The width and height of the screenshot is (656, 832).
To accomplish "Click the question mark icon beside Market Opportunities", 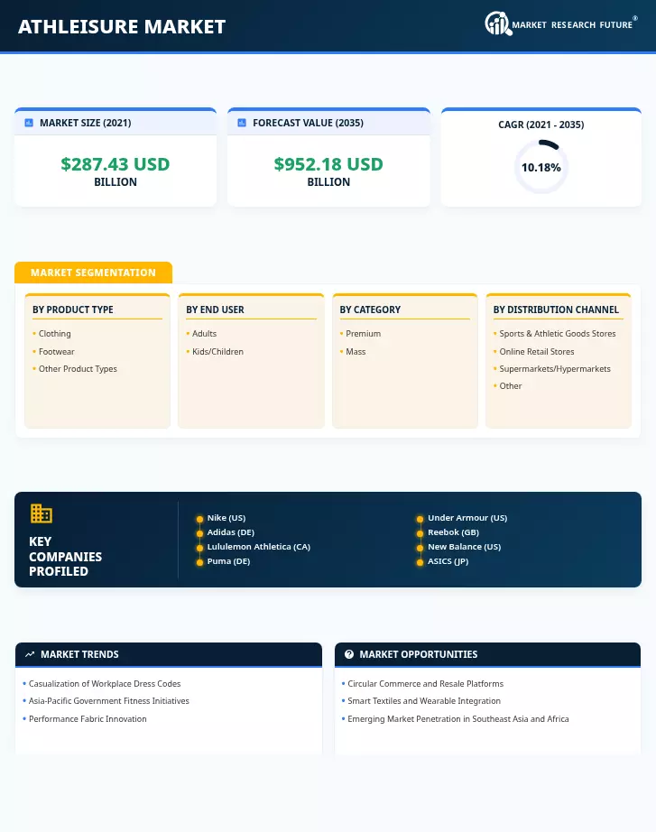I will (349, 655).
